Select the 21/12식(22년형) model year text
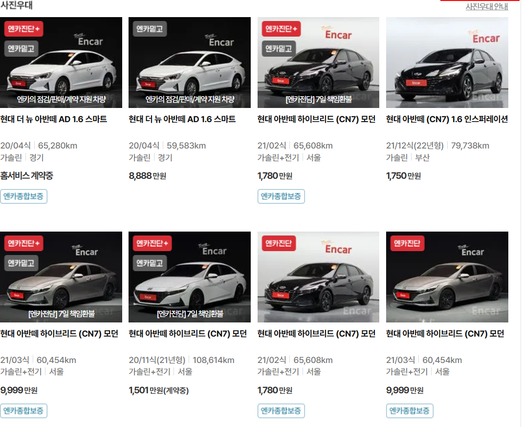The width and height of the screenshot is (522, 427). [415, 146]
